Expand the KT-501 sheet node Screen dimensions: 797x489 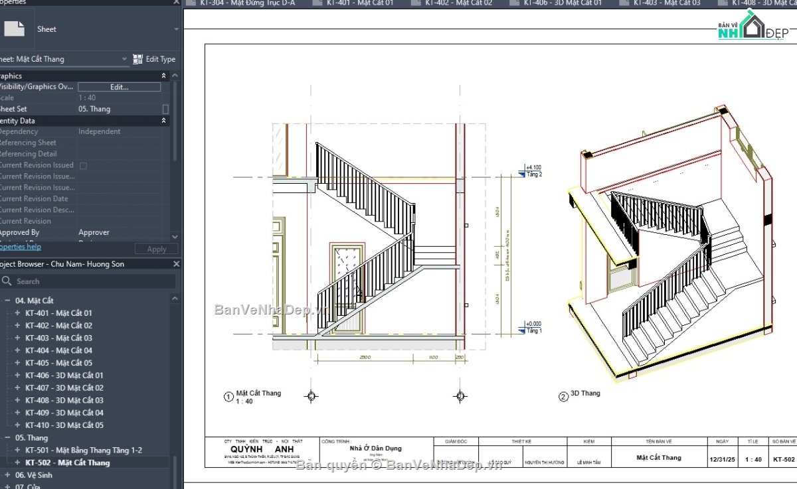coord(17,451)
